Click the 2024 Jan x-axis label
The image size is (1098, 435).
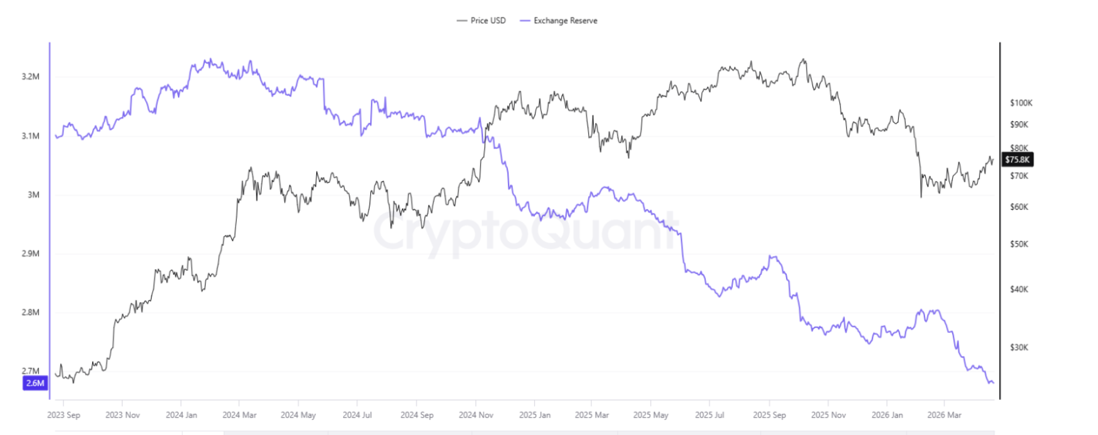(181, 415)
